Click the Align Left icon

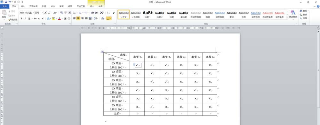75,18
